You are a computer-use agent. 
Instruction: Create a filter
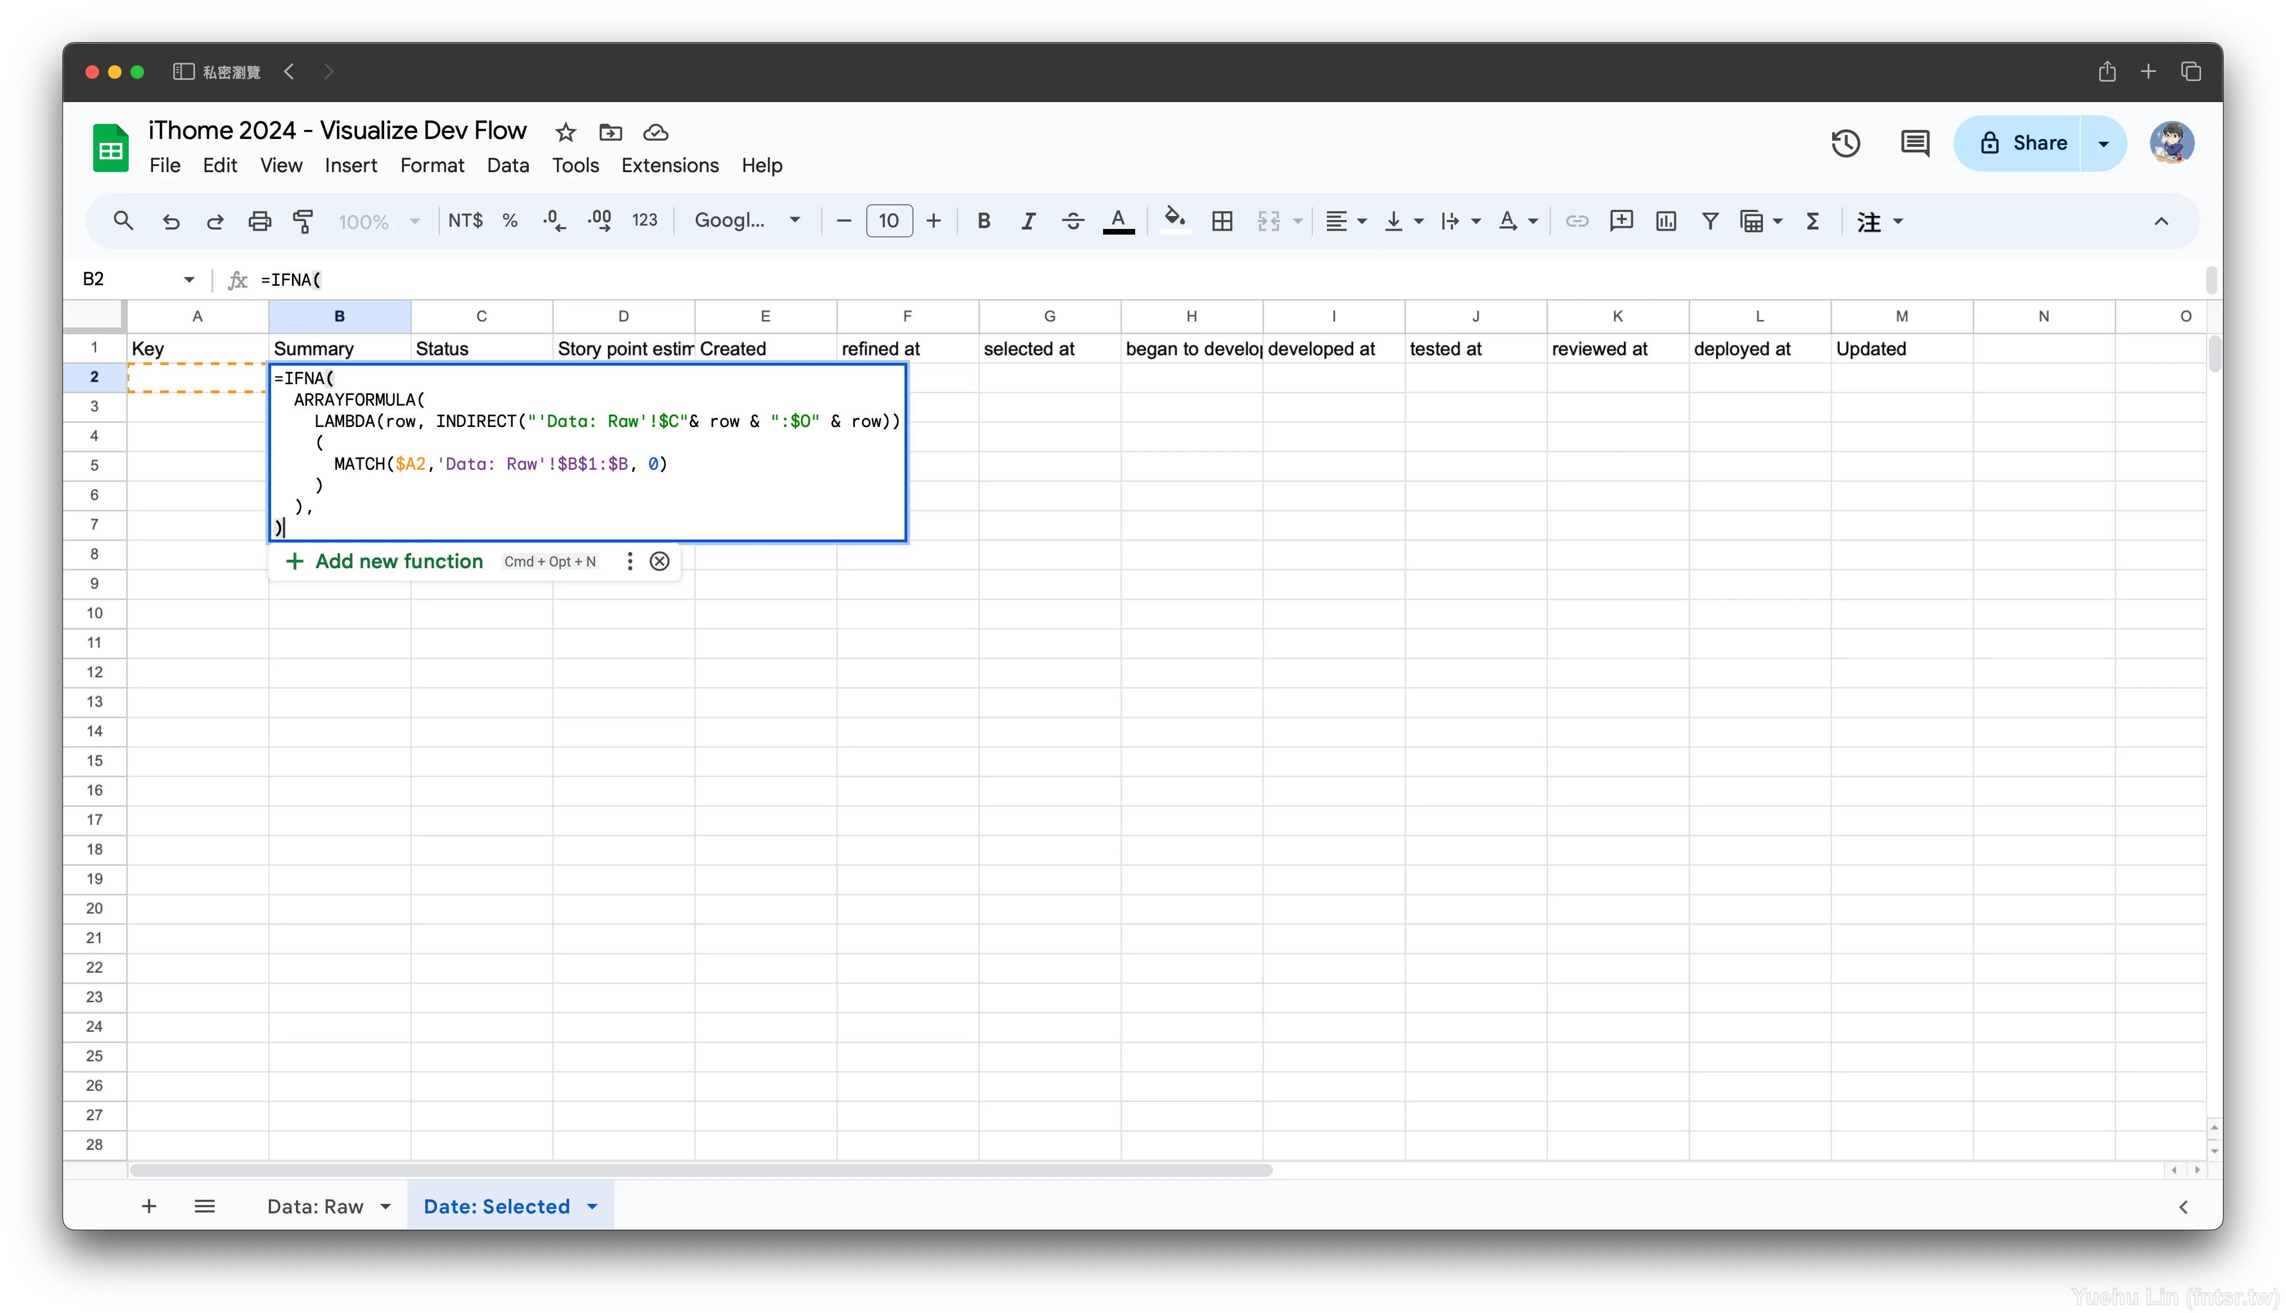click(x=1710, y=221)
